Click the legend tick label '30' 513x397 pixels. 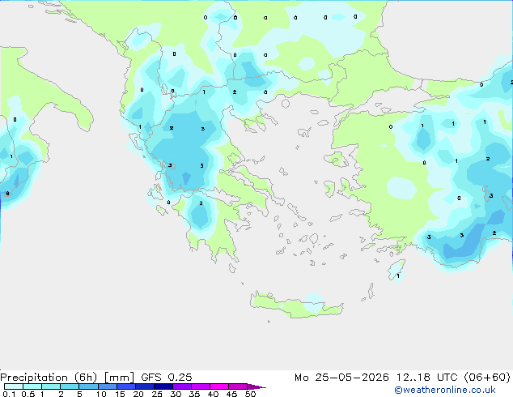coord(176,394)
